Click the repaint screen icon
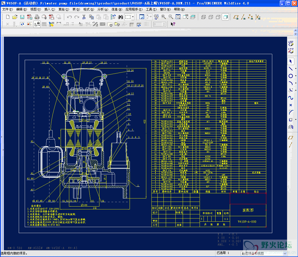The image size is (298, 257). point(142,17)
